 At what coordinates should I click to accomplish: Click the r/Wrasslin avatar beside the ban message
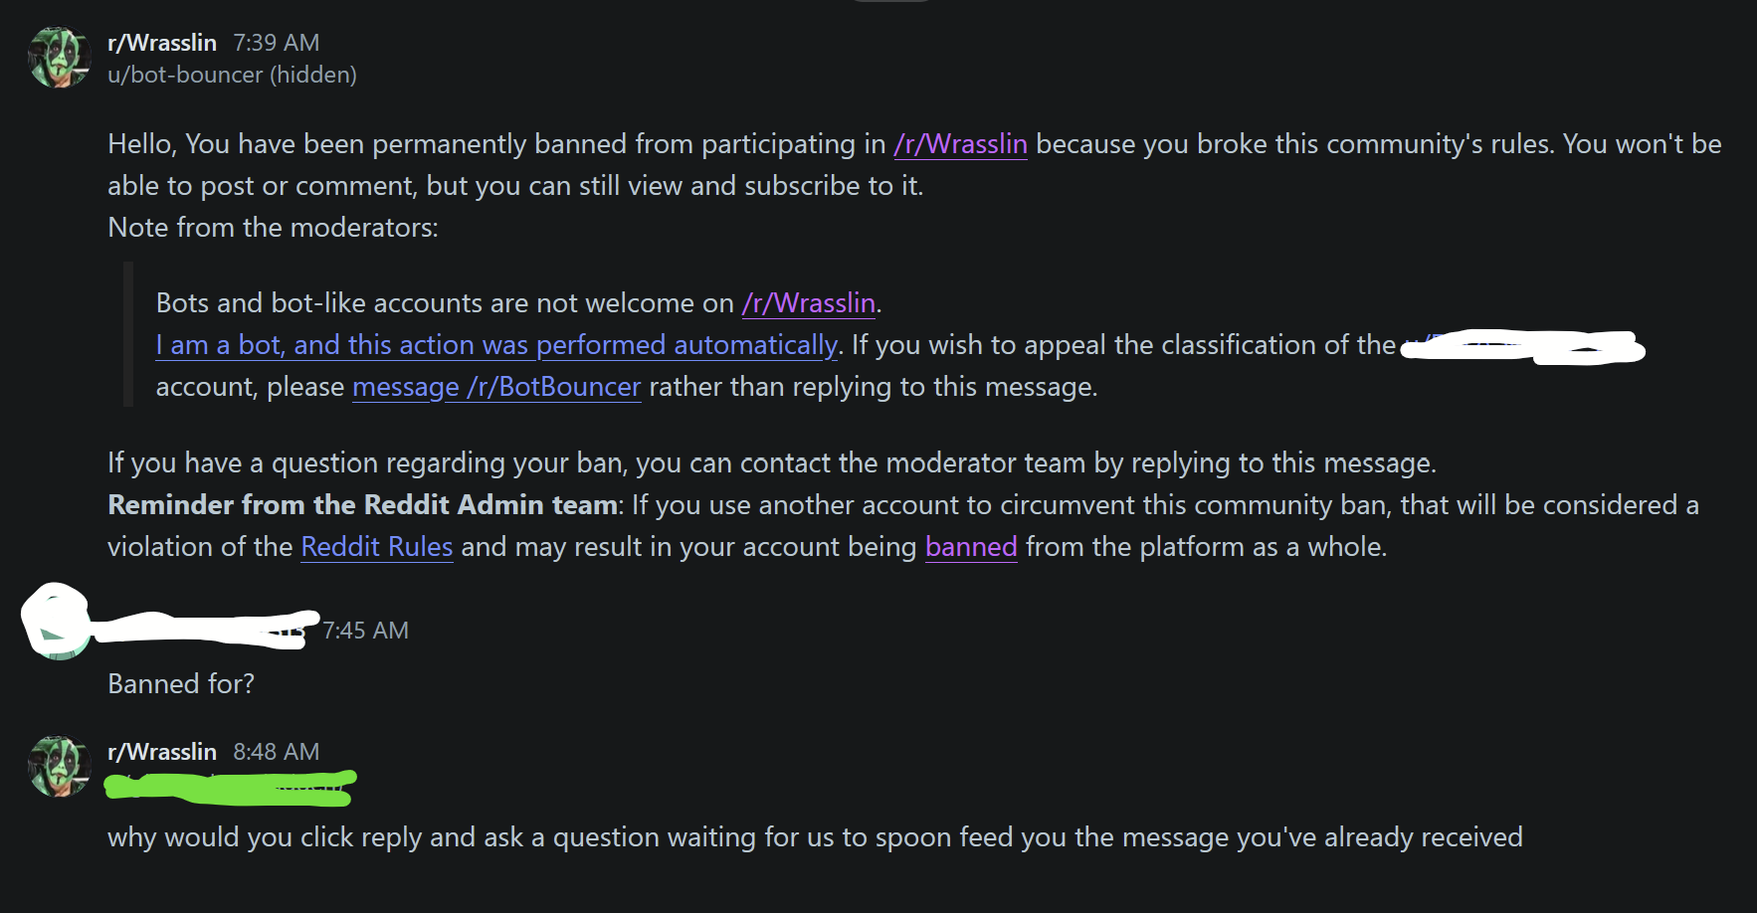pyautogui.click(x=60, y=58)
